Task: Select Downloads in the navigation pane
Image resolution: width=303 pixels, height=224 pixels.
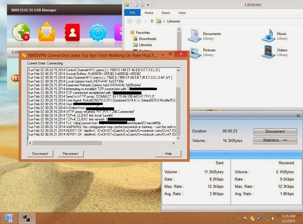Action: click(x=148, y=39)
